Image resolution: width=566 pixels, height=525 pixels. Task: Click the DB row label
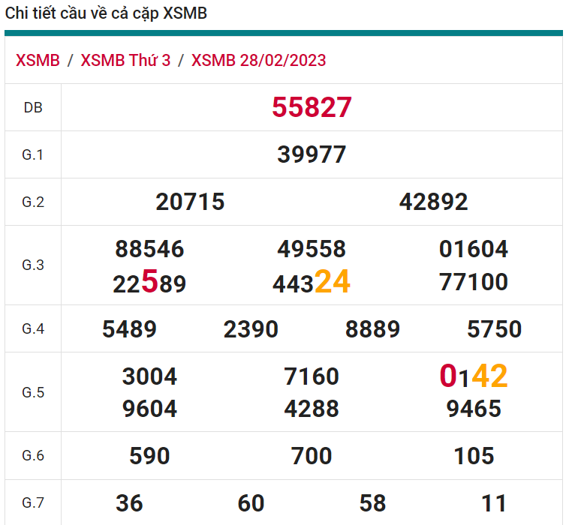[33, 107]
